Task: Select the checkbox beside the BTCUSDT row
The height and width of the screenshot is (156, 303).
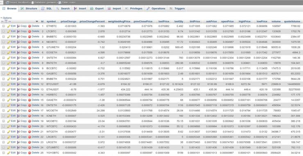Action: tap(3, 84)
